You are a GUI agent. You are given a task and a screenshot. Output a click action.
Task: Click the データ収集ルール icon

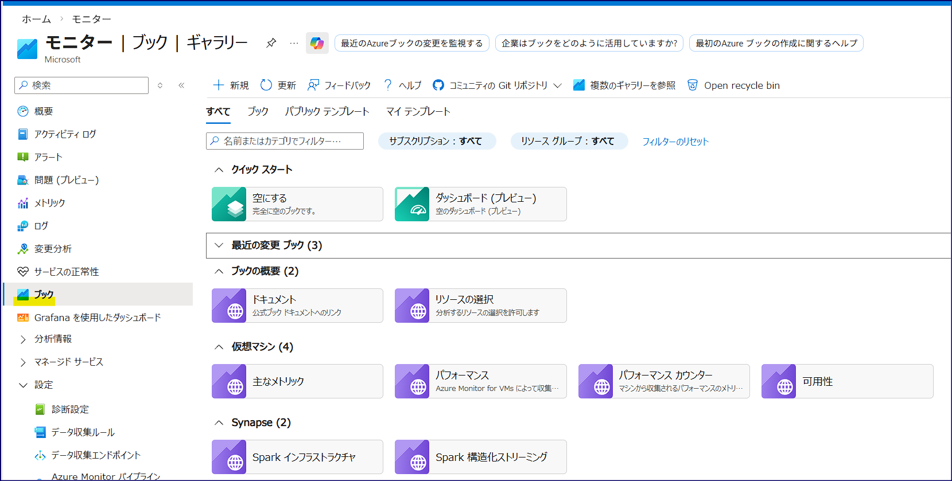point(40,432)
